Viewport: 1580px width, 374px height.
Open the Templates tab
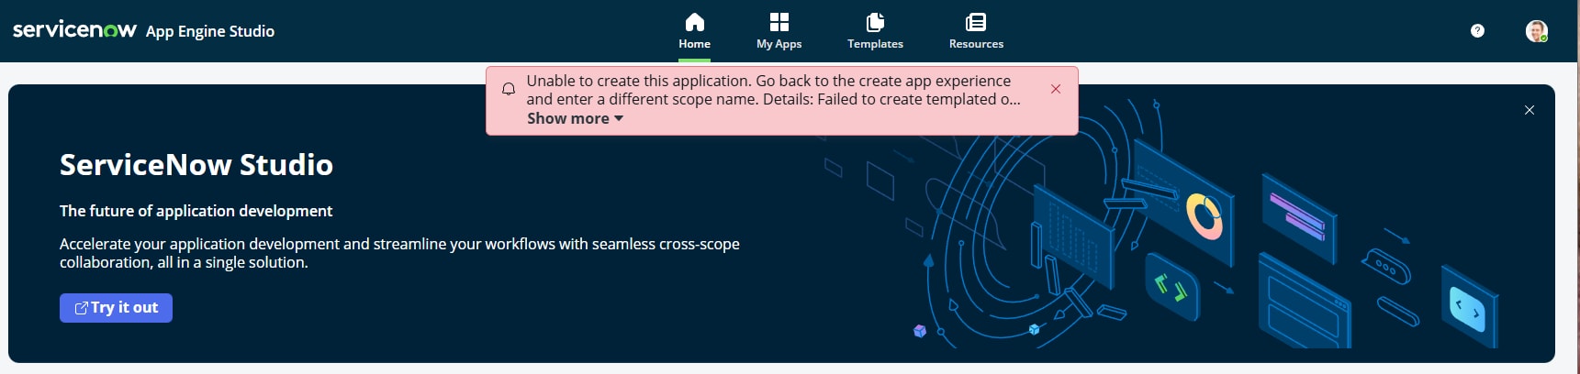(x=875, y=31)
